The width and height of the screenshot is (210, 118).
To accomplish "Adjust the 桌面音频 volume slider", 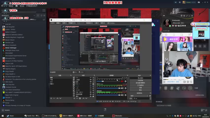I will (x=108, y=95).
